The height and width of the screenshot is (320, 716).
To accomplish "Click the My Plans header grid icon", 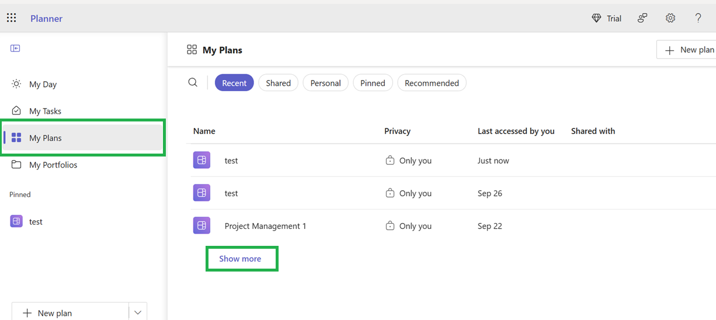I will (x=192, y=50).
